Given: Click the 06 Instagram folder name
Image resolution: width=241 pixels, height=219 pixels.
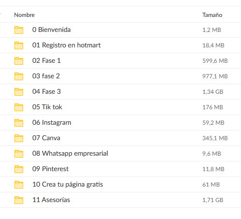Looking at the screenshot, I should point(52,123).
